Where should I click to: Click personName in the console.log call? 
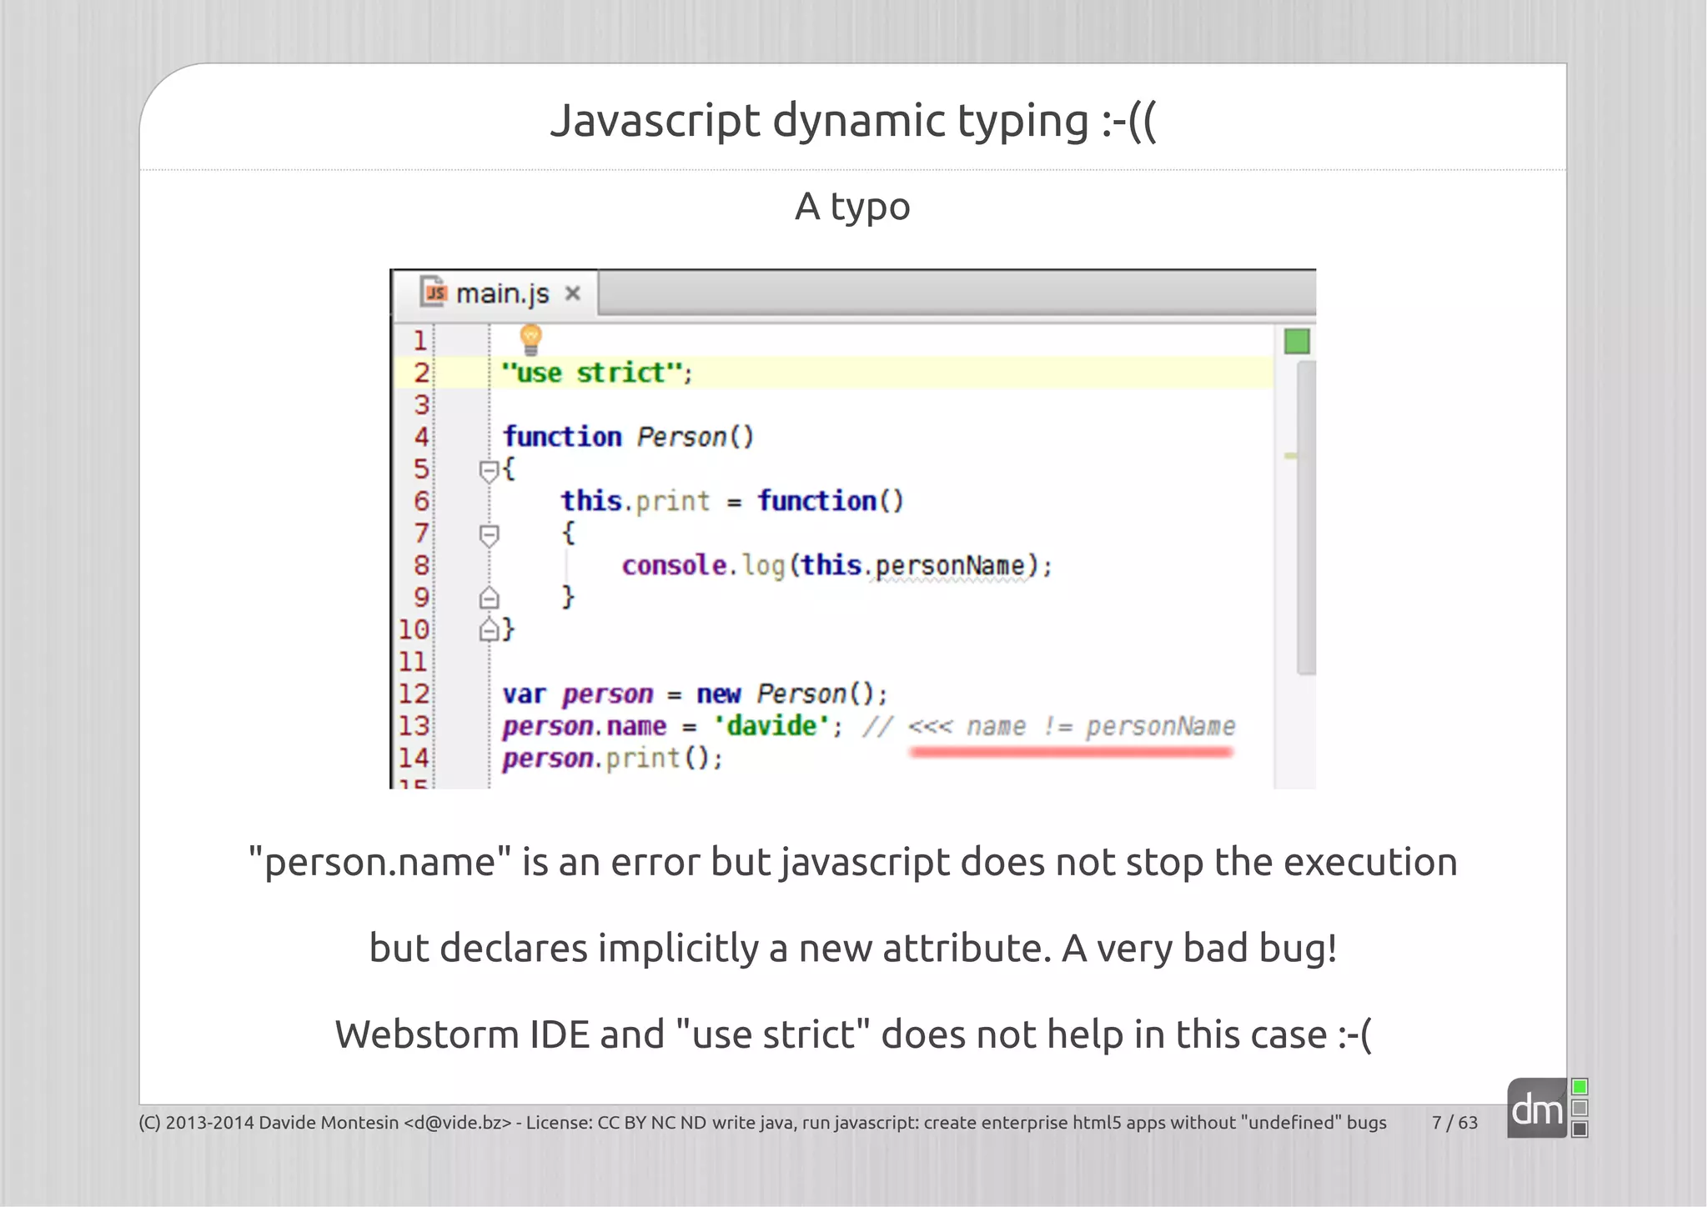coord(950,566)
